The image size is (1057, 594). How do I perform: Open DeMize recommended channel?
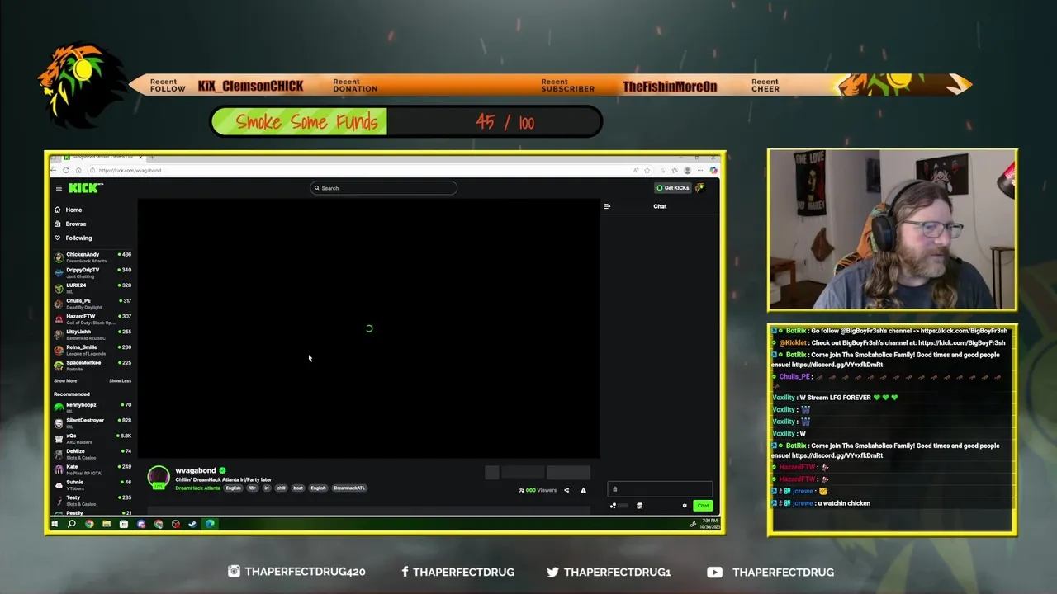coord(92,454)
